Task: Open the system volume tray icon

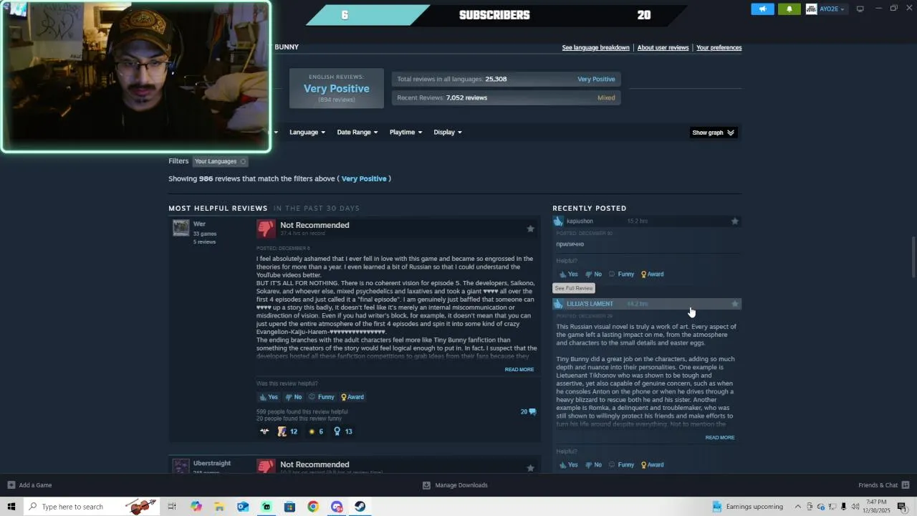Action: coord(855,507)
